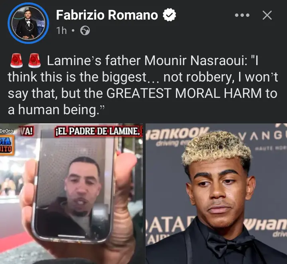This screenshot has width=287, height=264.
Task: Open Fabrizio Romano's profile picture
Action: [x=28, y=23]
